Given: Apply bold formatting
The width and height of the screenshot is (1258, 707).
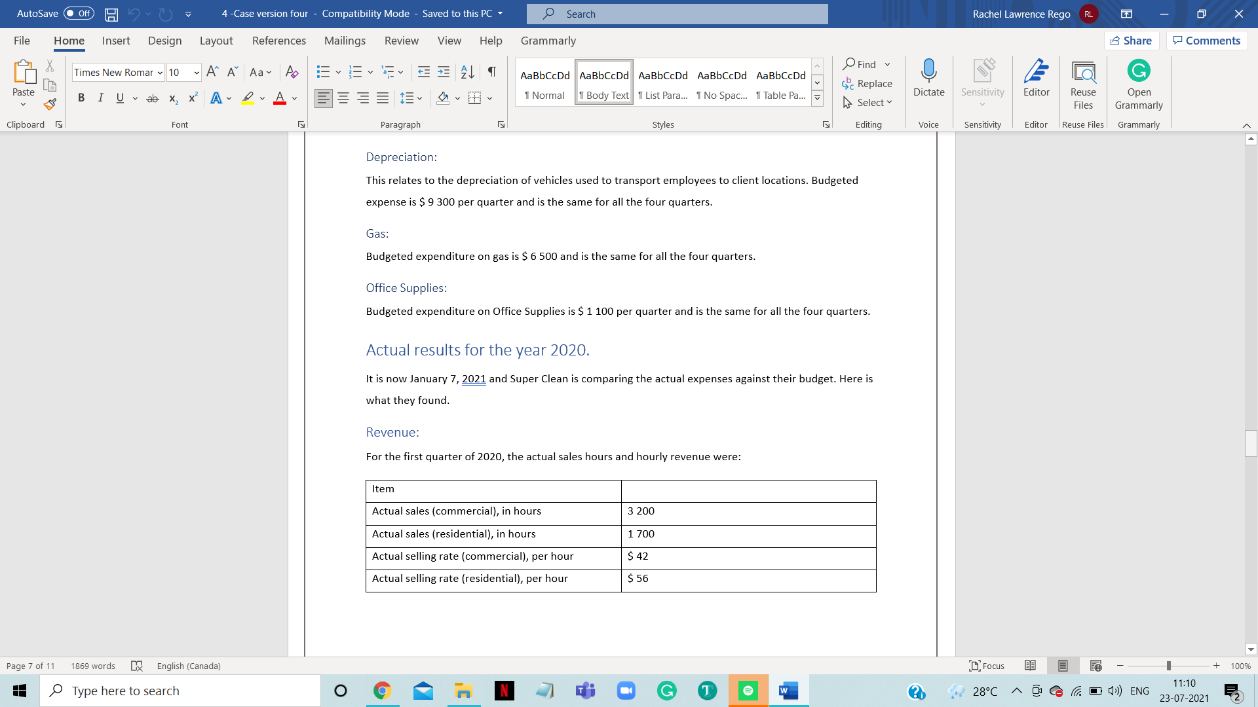Looking at the screenshot, I should (81, 98).
